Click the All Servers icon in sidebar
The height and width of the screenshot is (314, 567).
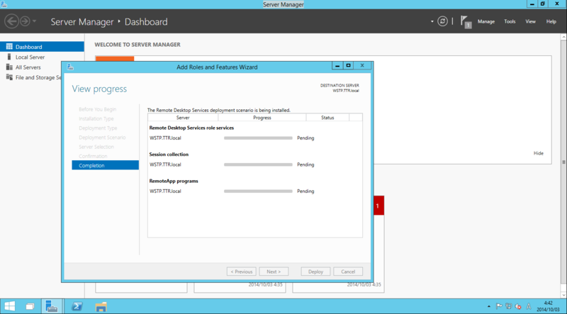[9, 67]
